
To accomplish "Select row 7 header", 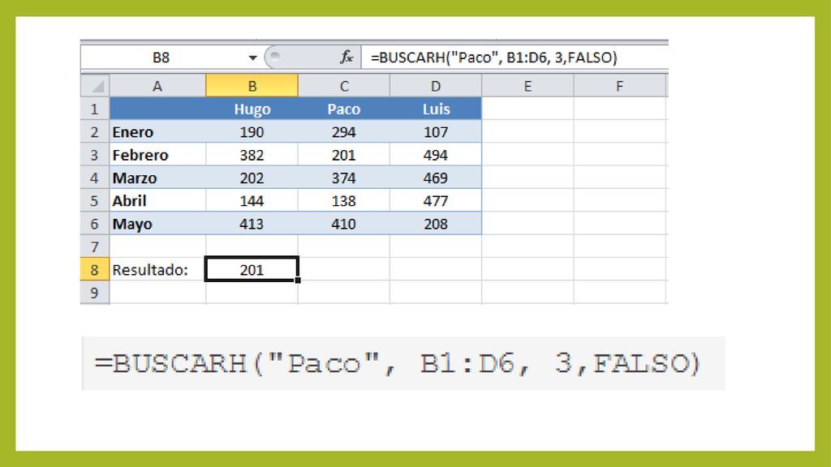I will pos(95,246).
